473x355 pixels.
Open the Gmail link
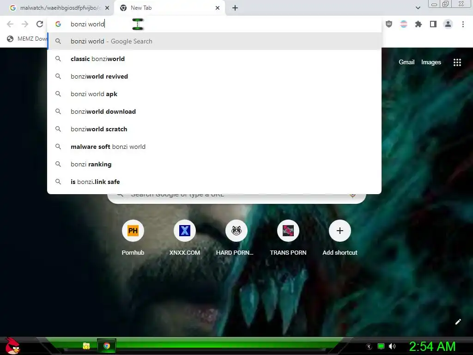point(406,62)
